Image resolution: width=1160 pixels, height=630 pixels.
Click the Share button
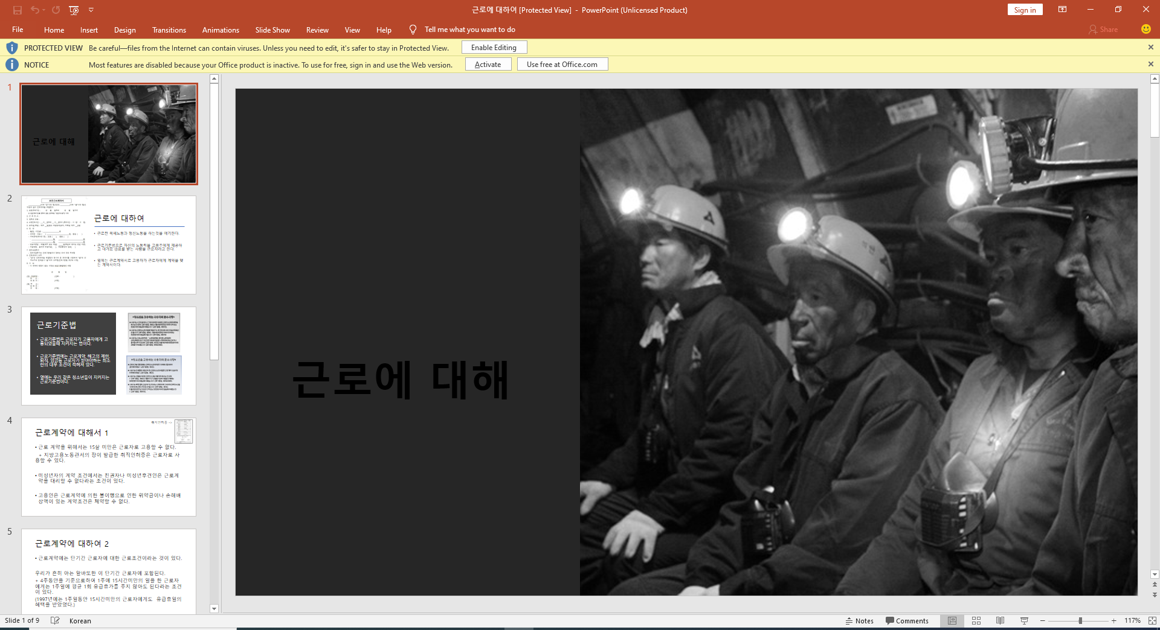pyautogui.click(x=1103, y=30)
